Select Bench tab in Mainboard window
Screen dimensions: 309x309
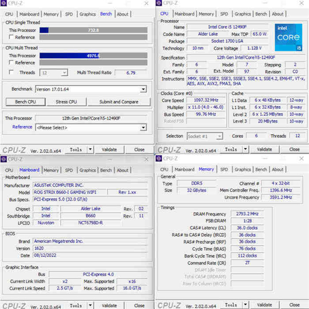pos(106,170)
